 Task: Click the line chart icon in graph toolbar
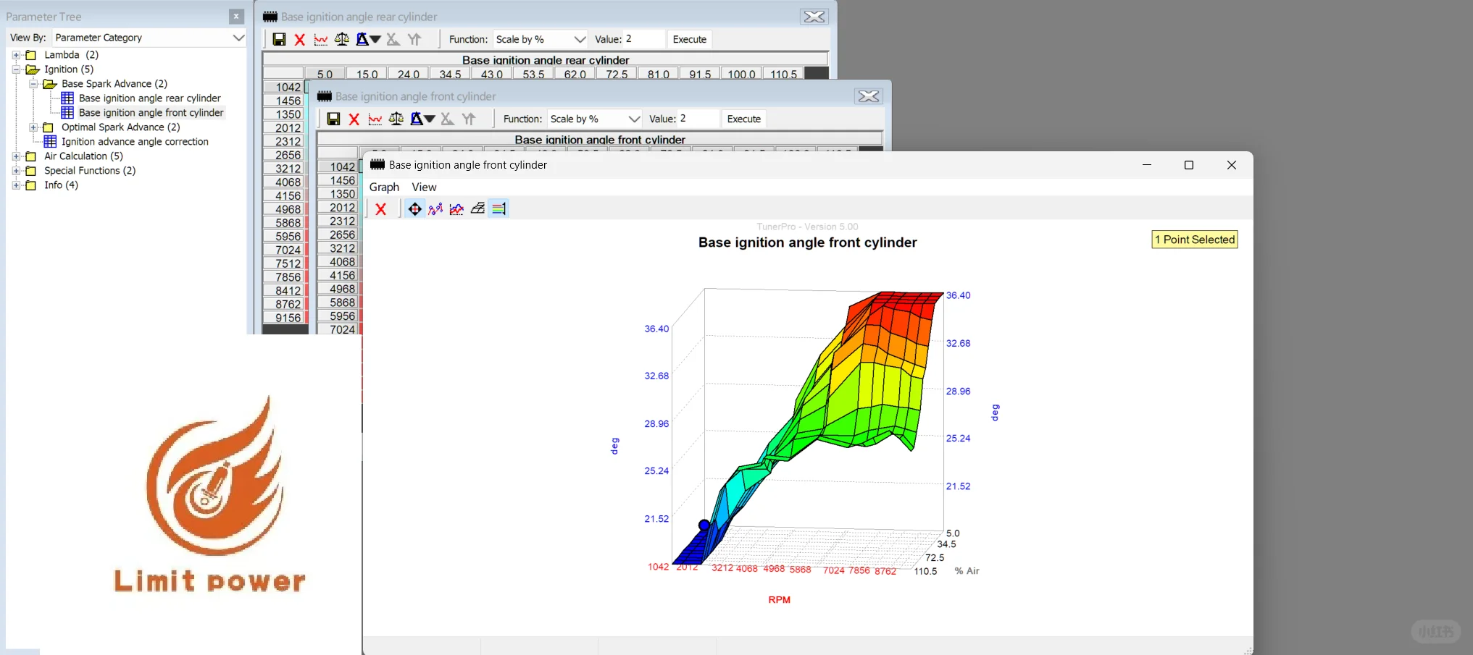[x=456, y=209]
